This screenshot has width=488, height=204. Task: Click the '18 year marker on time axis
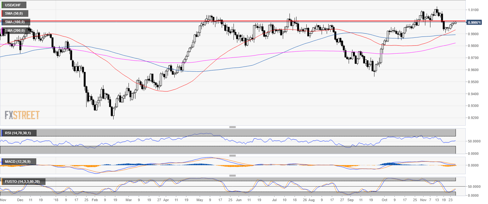pyautogui.click(x=56, y=200)
